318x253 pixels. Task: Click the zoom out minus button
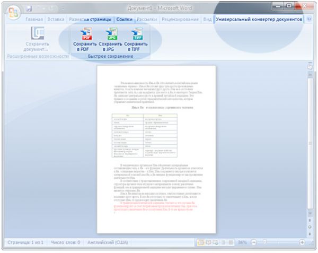253,242
